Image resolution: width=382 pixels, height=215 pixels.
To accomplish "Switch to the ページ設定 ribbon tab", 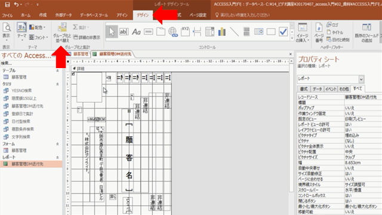I will click(198, 15).
